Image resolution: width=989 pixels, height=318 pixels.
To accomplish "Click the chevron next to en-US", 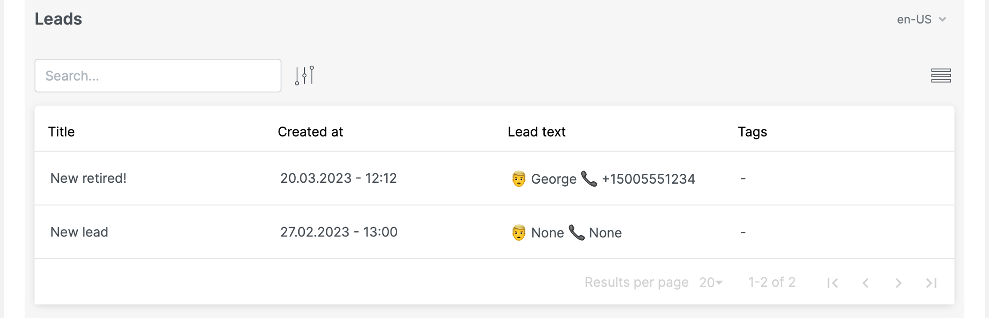I will click(x=943, y=19).
